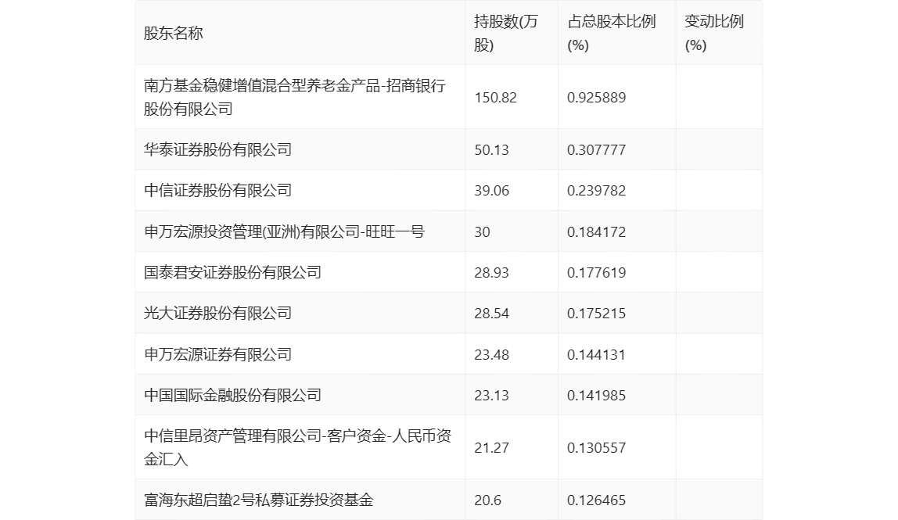Select the 0.307777 percentage cell
898x520 pixels.
pyautogui.click(x=596, y=150)
